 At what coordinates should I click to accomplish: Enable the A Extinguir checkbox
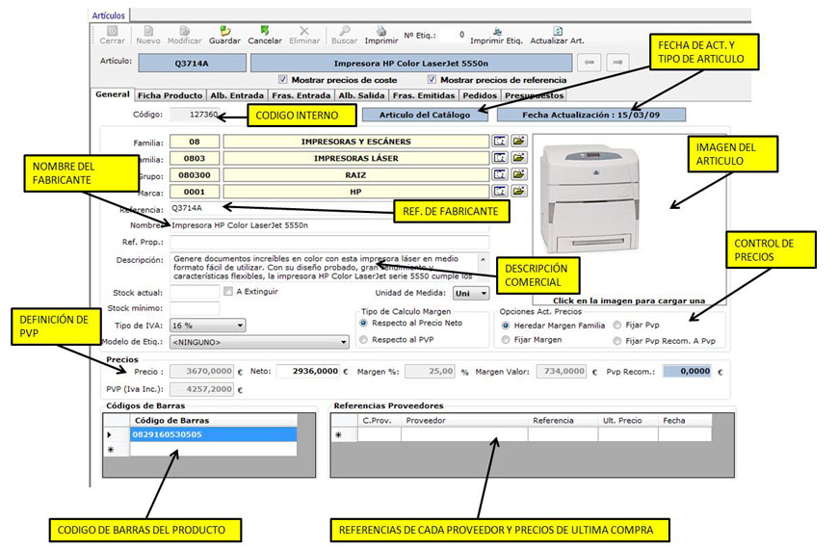tap(228, 292)
